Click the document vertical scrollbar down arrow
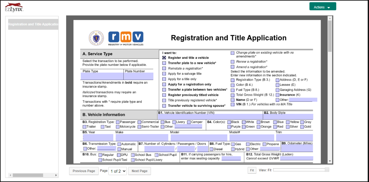The height and width of the screenshot is (182, 369). (330, 161)
